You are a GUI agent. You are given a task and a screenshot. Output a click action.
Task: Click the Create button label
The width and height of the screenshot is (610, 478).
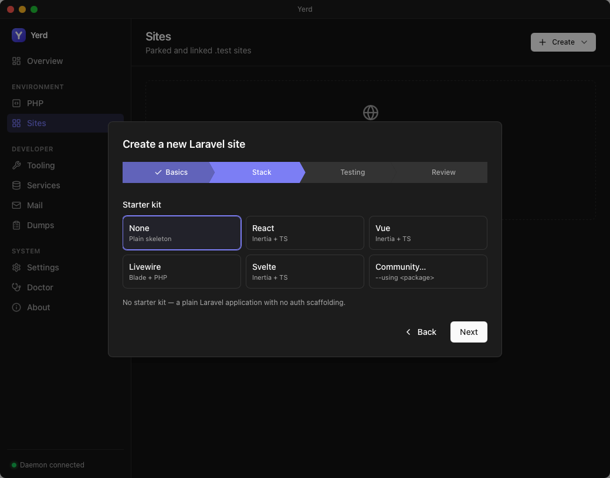tap(563, 42)
